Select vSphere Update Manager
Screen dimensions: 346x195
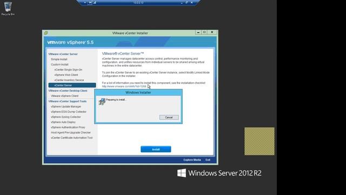pyautogui.click(x=66, y=107)
